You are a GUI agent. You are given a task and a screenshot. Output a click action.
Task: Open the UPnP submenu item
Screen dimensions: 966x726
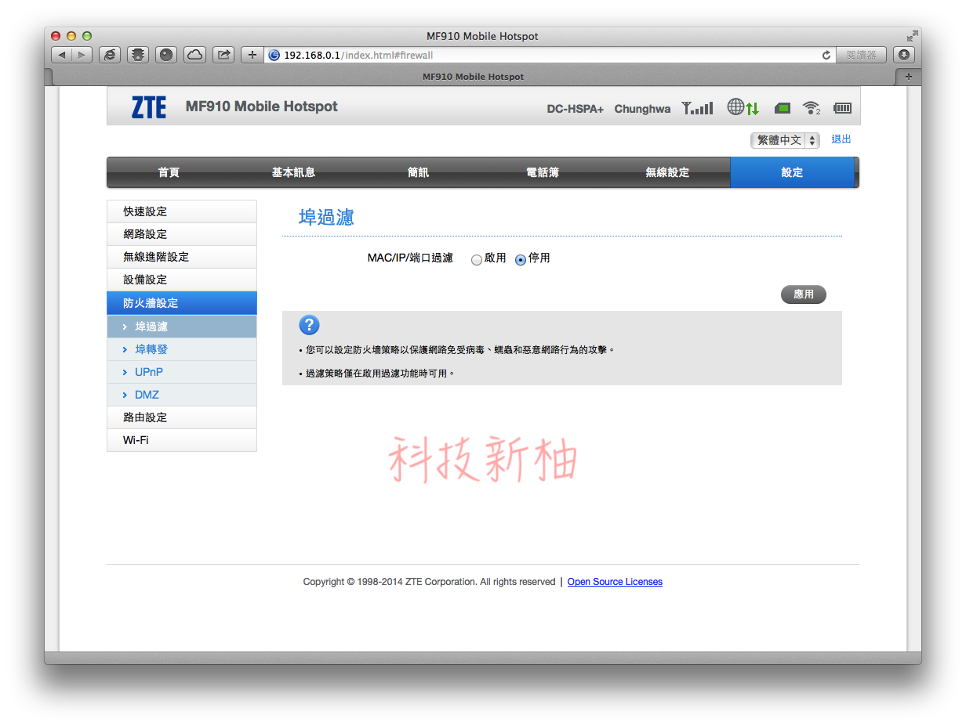[182, 372]
